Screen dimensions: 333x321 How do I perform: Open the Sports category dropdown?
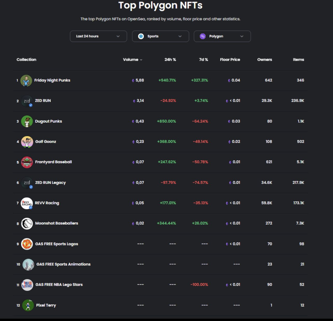[160, 36]
